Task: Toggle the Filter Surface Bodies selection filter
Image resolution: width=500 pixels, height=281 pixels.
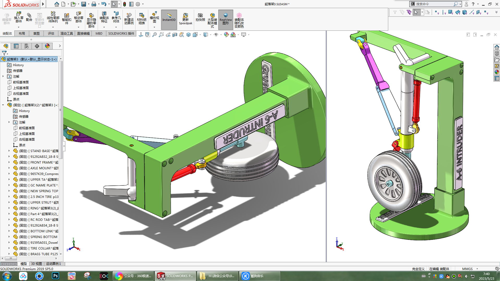Action: click(458, 12)
